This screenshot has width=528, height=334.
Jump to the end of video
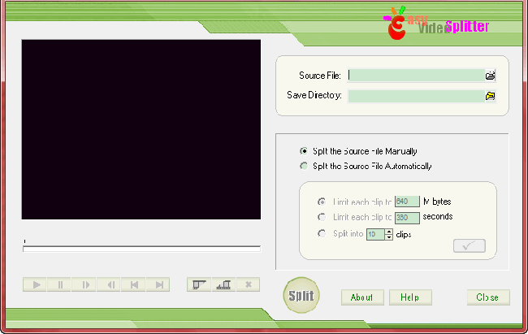point(158,284)
